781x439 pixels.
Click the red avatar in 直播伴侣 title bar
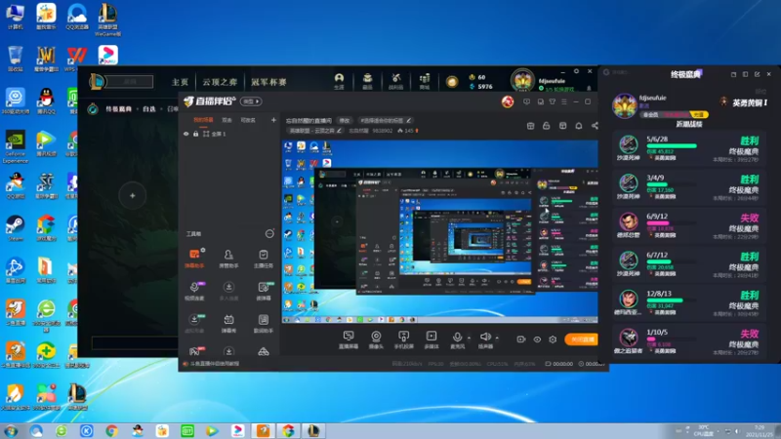[x=508, y=101]
